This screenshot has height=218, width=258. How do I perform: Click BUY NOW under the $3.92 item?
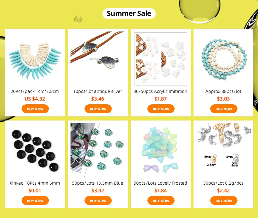click(x=98, y=200)
